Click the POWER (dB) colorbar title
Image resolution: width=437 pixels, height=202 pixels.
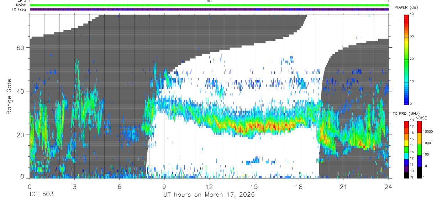(407, 7)
